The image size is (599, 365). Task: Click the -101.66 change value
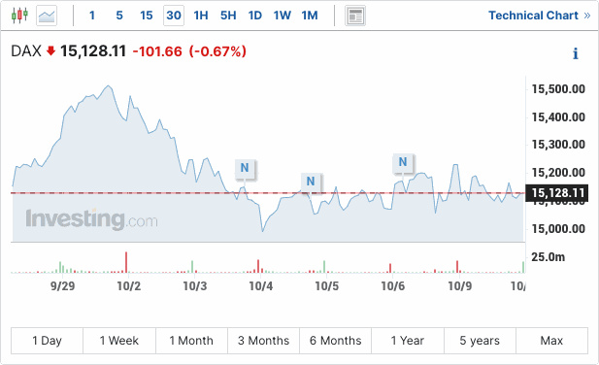pyautogui.click(x=157, y=51)
